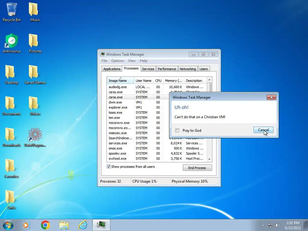This screenshot has height=231, width=308.
Task: Switch to the Users tab
Action: pos(204,69)
